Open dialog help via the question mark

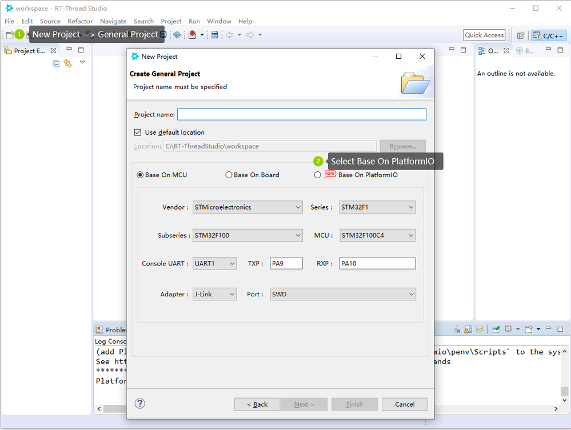140,403
